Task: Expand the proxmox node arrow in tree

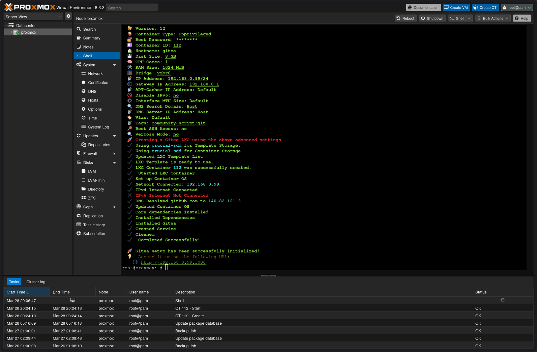Action: [x=11, y=32]
